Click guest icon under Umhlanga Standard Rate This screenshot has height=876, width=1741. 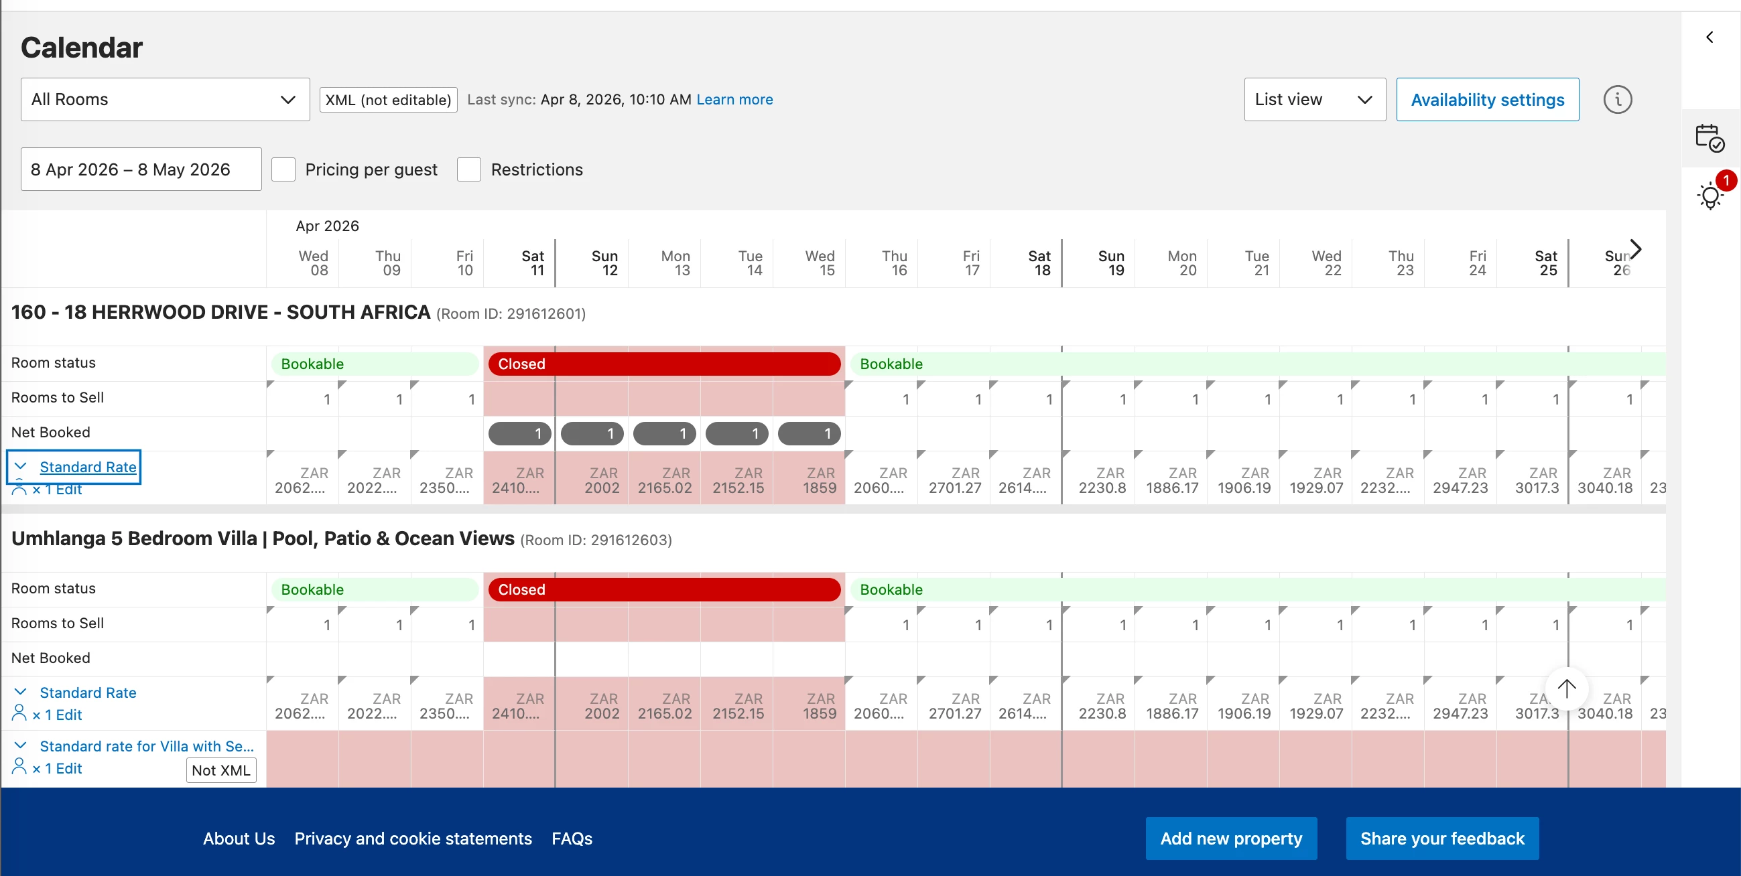[19, 713]
